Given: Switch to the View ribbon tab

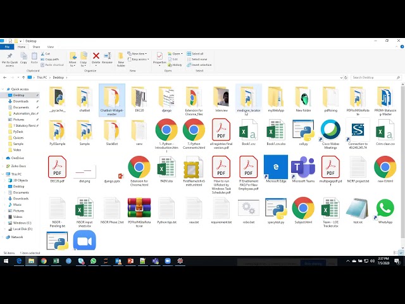Looking at the screenshot, I should [x=51, y=47].
